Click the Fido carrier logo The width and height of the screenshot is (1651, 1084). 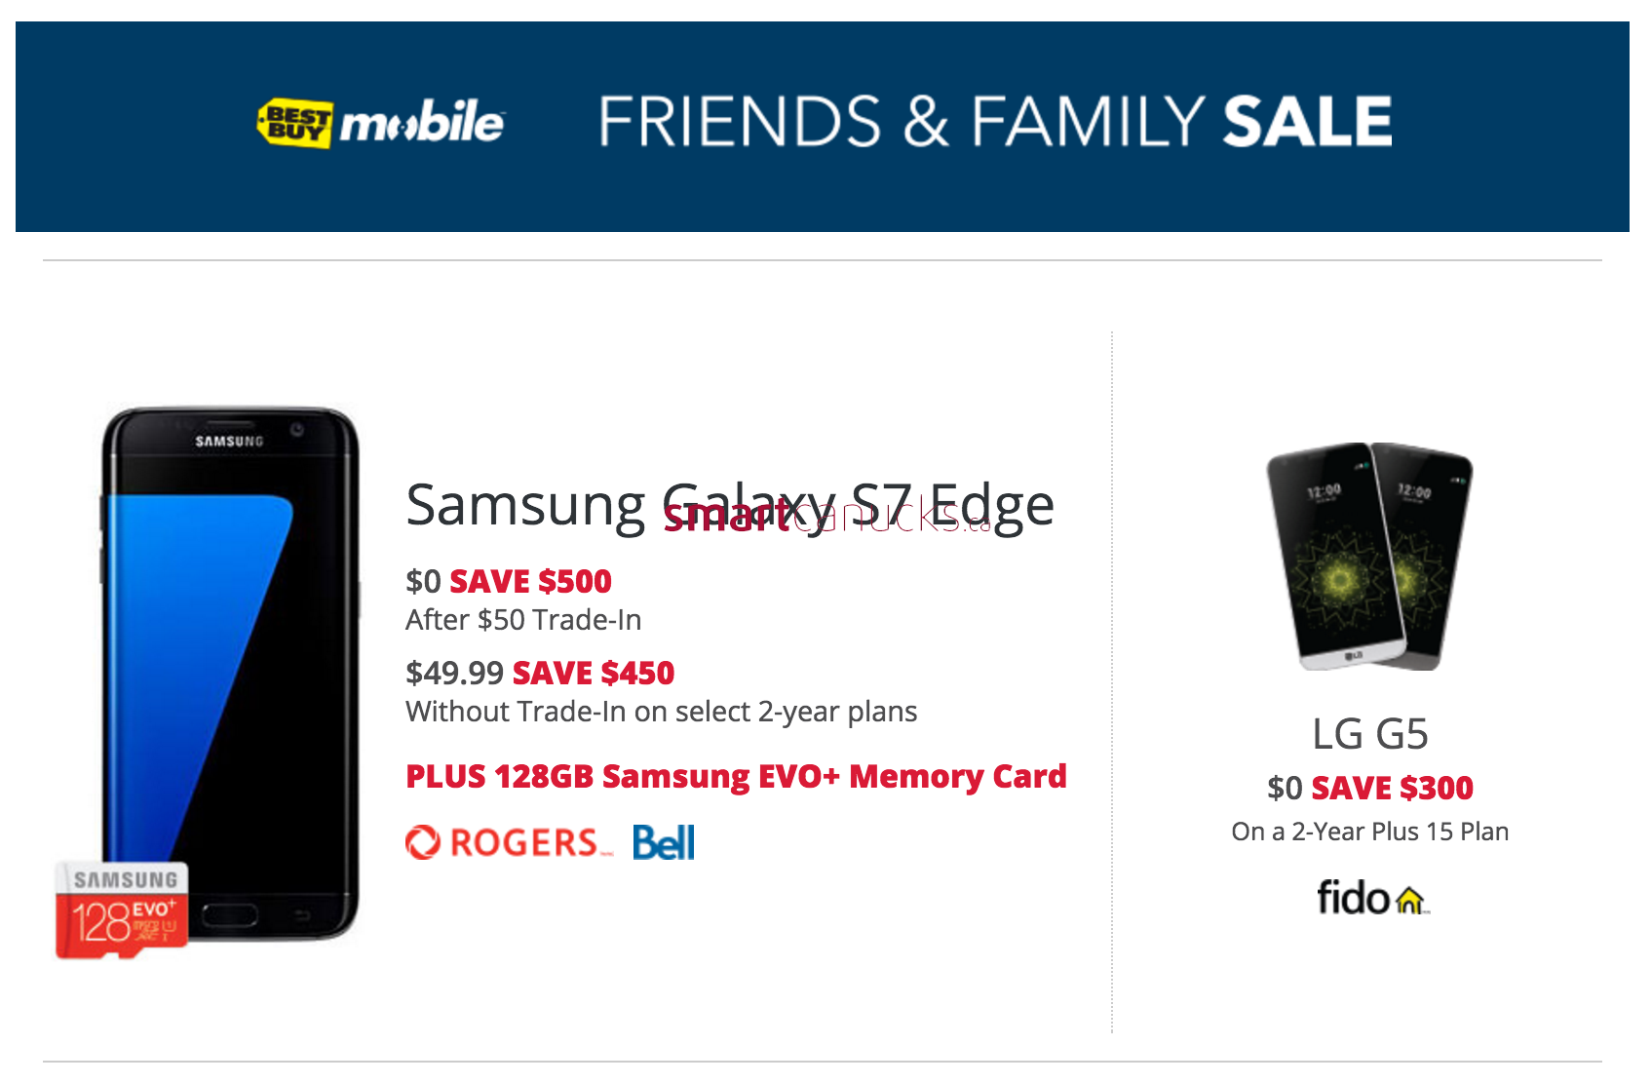[1372, 897]
